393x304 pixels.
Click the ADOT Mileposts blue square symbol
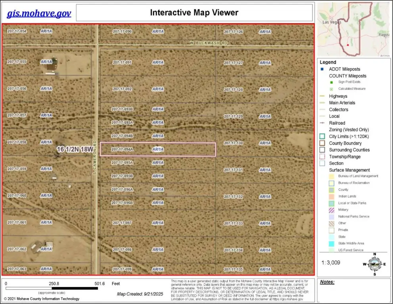point(322,69)
